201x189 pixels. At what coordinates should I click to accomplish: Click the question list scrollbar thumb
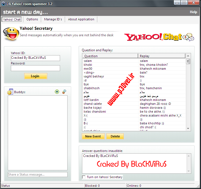[x=188, y=61]
